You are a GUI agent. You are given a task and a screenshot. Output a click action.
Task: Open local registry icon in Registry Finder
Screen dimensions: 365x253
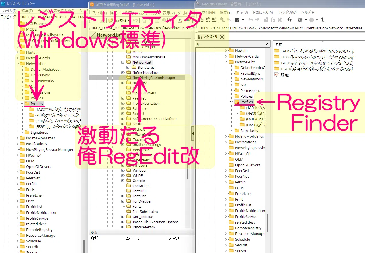(201, 19)
